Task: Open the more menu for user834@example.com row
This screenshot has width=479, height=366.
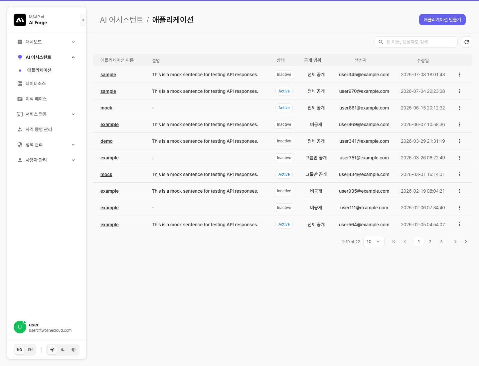Action: [x=460, y=174]
